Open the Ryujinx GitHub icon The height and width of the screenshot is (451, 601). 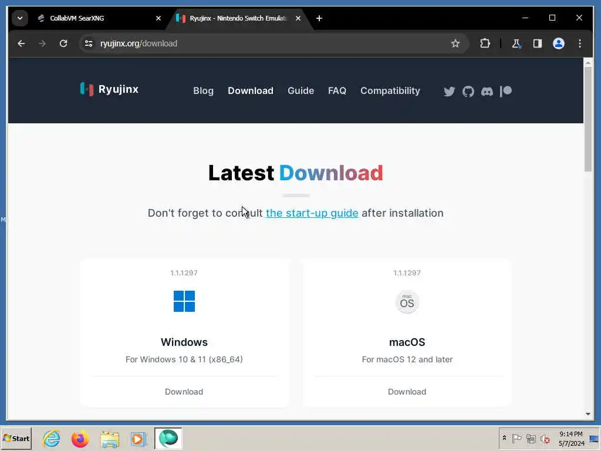point(468,91)
